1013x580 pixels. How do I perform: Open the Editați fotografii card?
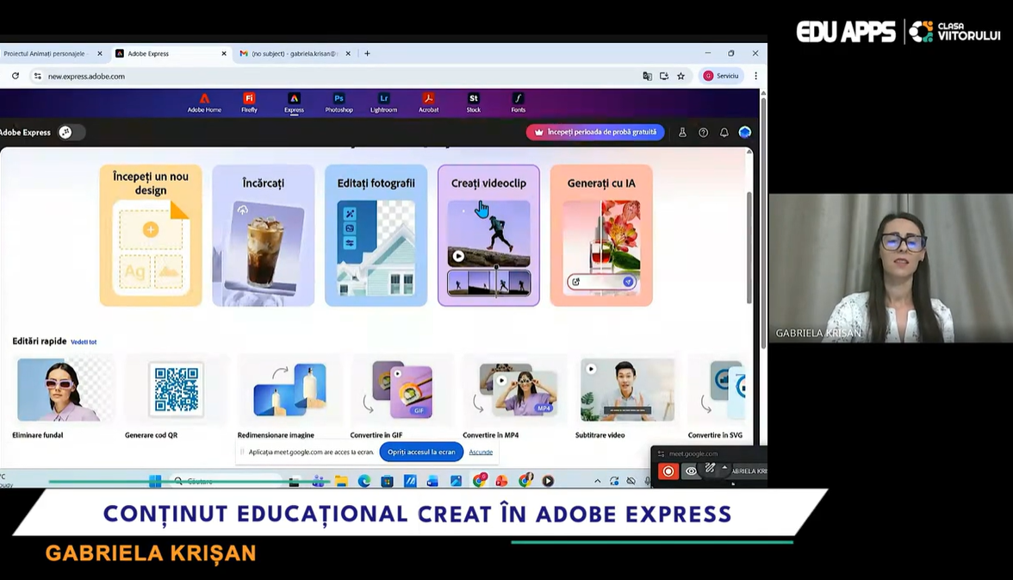pyautogui.click(x=376, y=235)
